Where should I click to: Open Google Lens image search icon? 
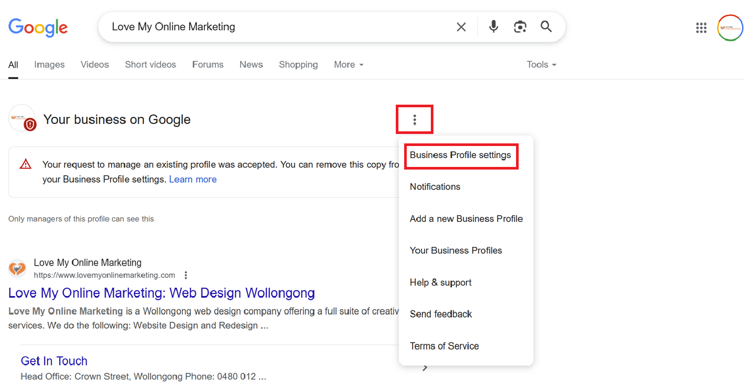coord(520,27)
